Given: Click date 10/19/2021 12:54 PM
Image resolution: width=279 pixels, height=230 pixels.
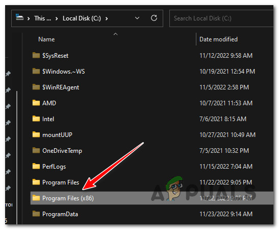Looking at the screenshot, I should pos(227,72).
